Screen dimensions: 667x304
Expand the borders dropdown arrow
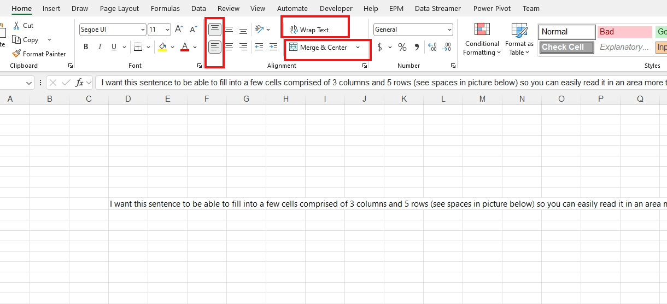click(x=148, y=47)
